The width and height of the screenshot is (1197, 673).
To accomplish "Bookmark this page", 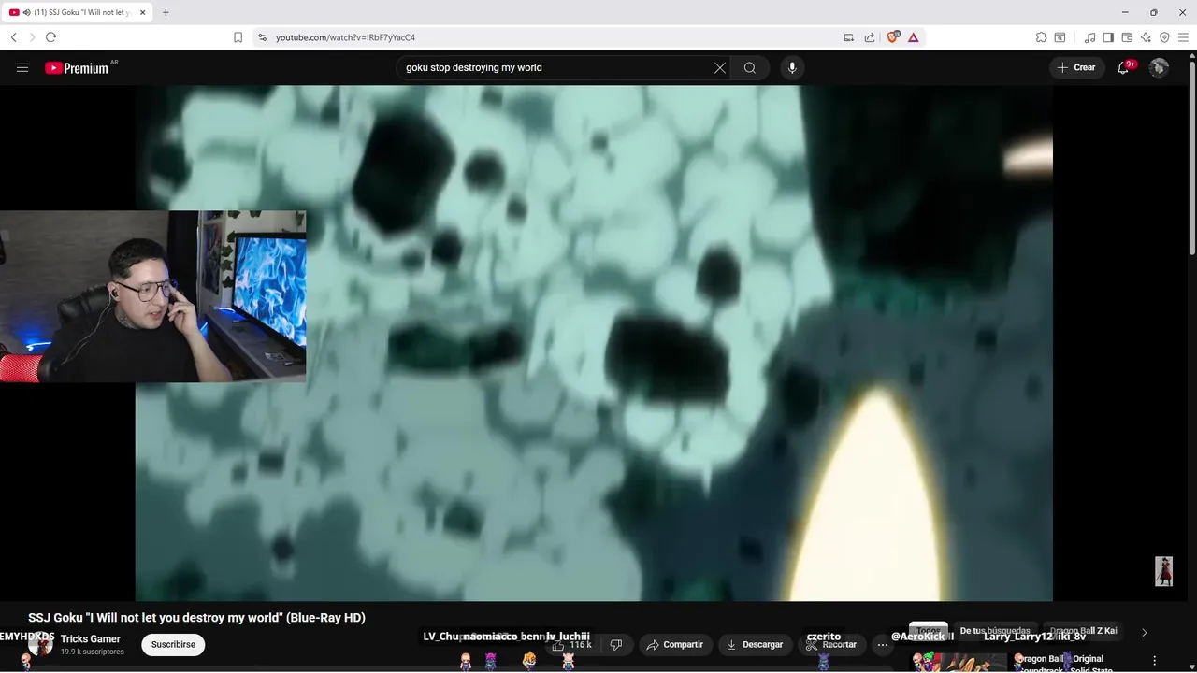I will 238,37.
